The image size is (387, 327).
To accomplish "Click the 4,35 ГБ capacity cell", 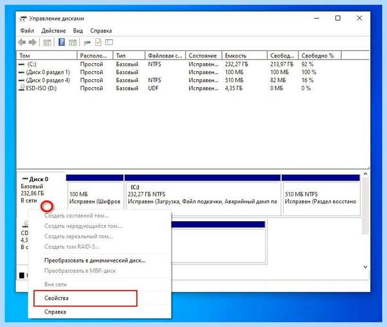I will 233,88.
